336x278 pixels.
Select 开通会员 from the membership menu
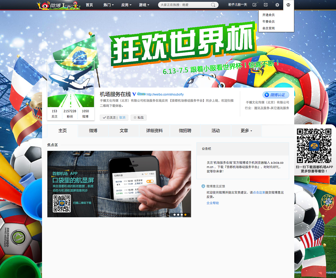[x=269, y=15]
